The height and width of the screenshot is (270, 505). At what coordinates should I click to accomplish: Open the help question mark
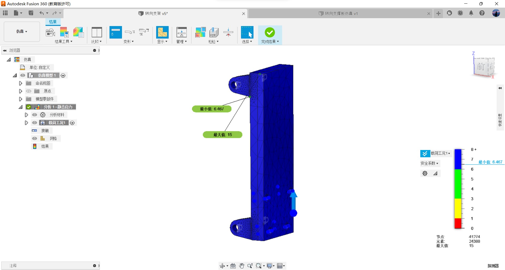pyautogui.click(x=482, y=13)
